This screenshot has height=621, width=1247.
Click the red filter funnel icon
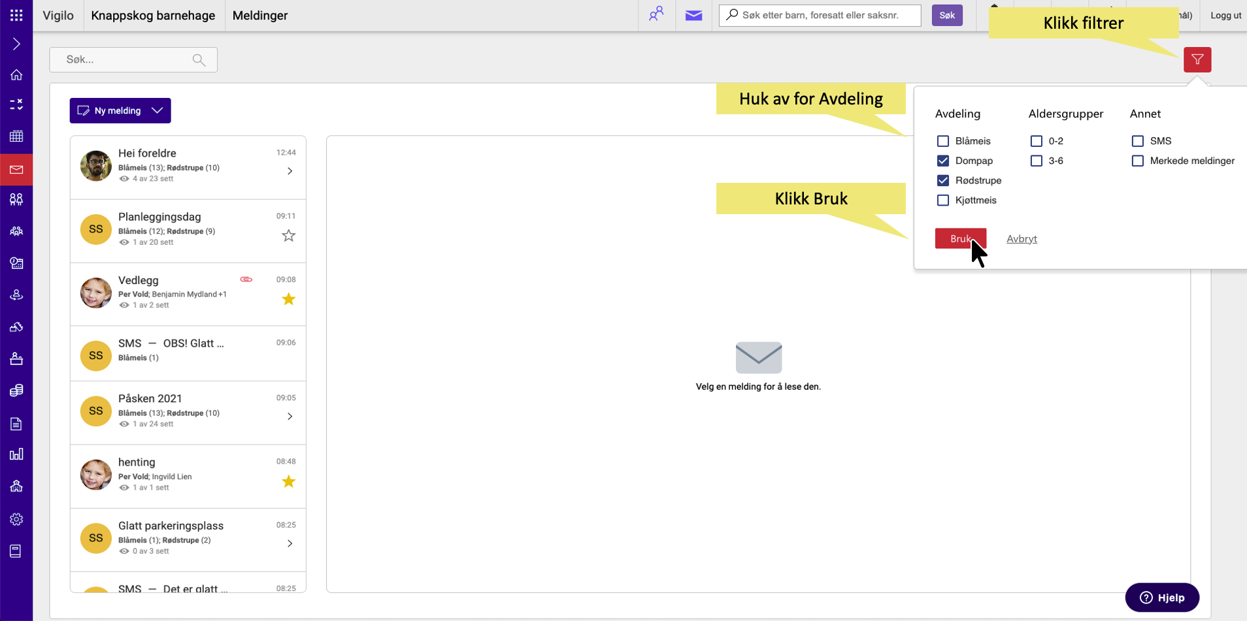[1197, 60]
